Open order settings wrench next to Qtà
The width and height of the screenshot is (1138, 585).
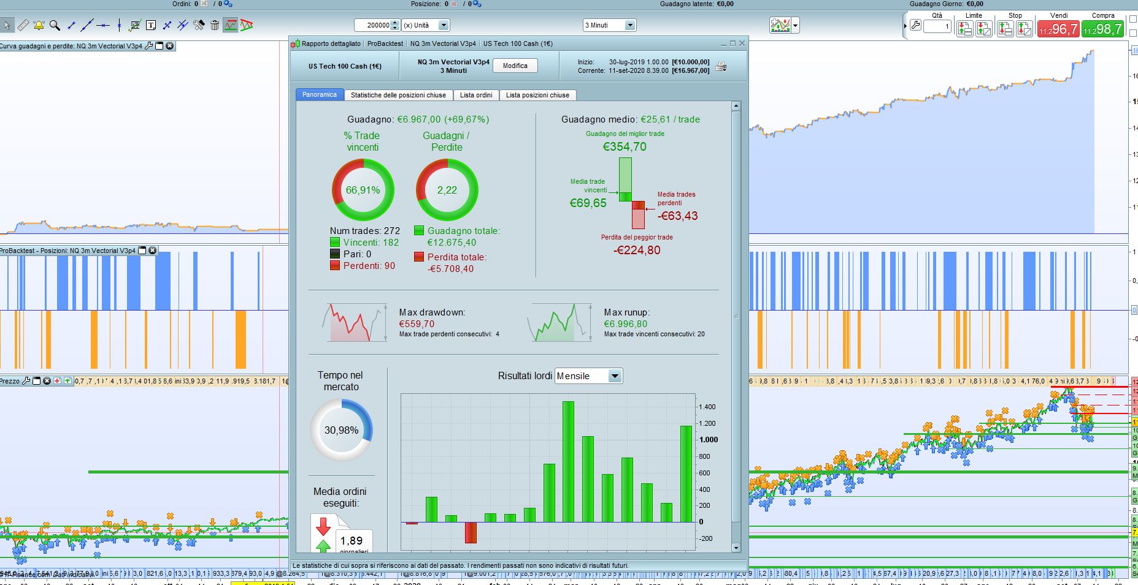[x=915, y=26]
